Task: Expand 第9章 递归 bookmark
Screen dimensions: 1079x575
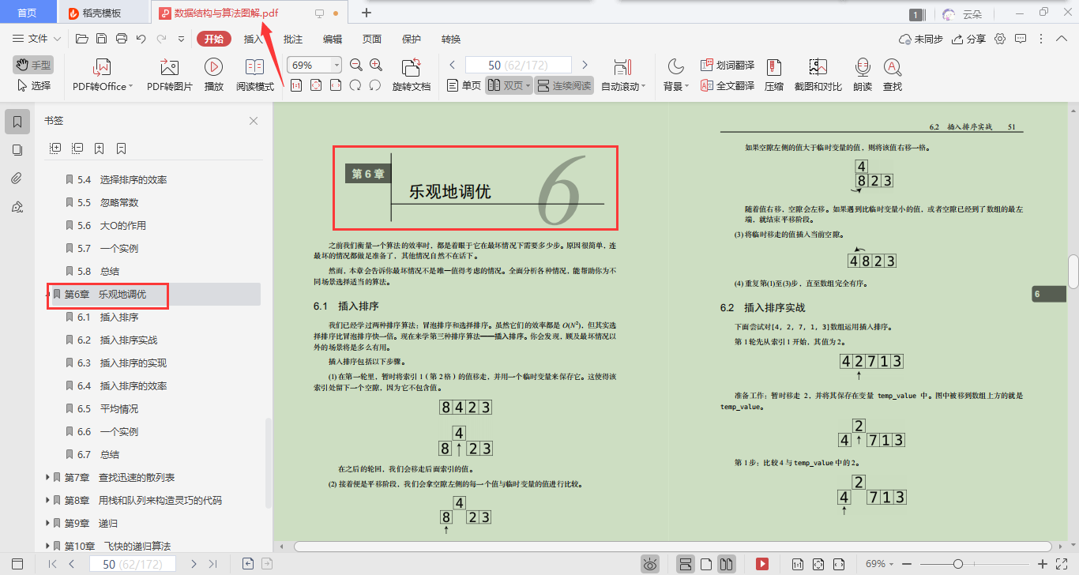Action: pyautogui.click(x=48, y=523)
